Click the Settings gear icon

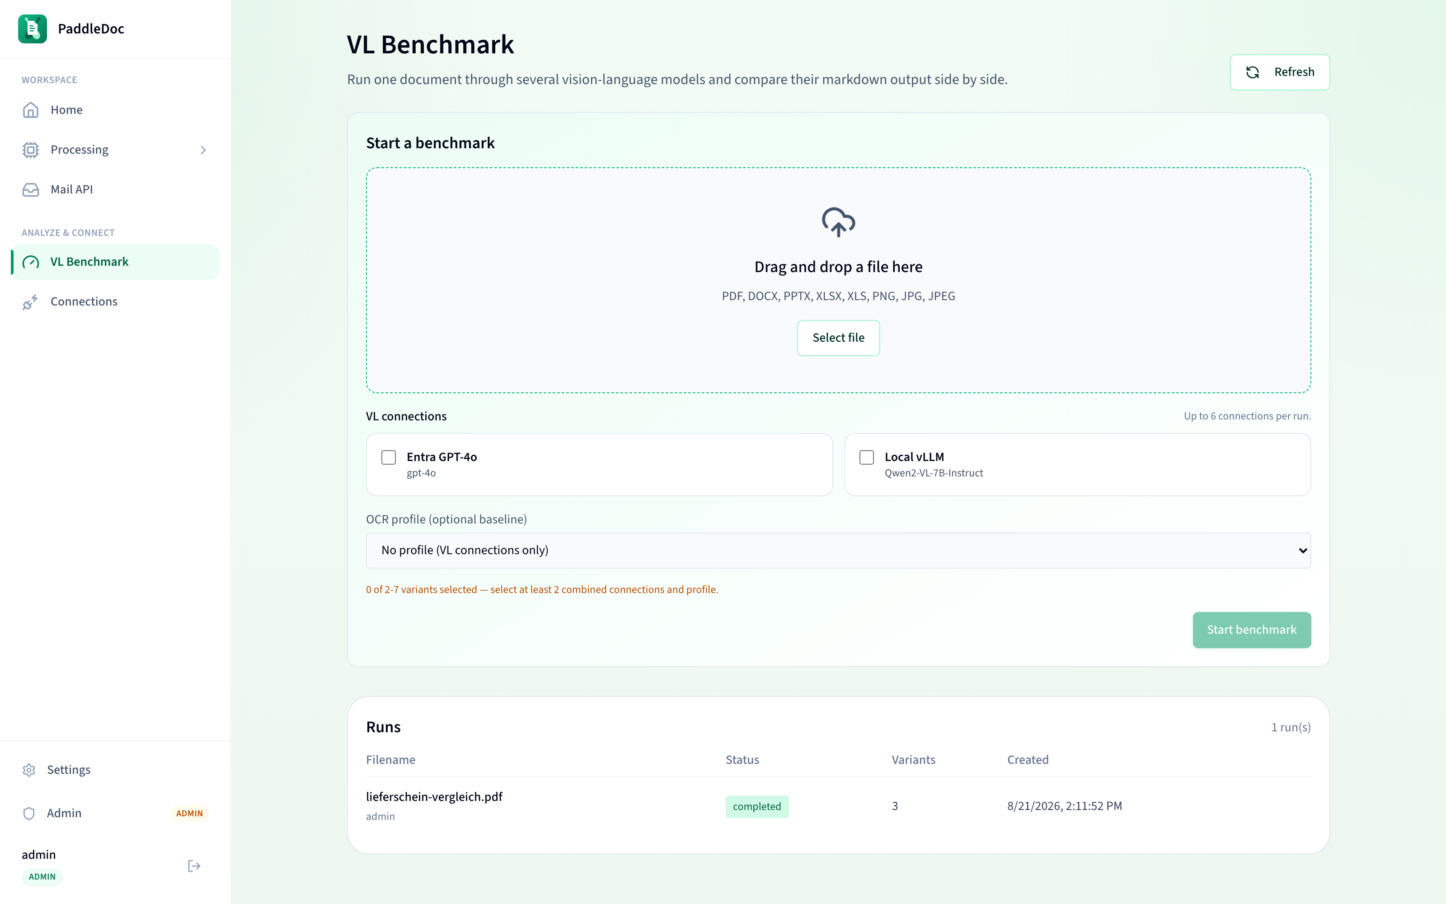28,770
